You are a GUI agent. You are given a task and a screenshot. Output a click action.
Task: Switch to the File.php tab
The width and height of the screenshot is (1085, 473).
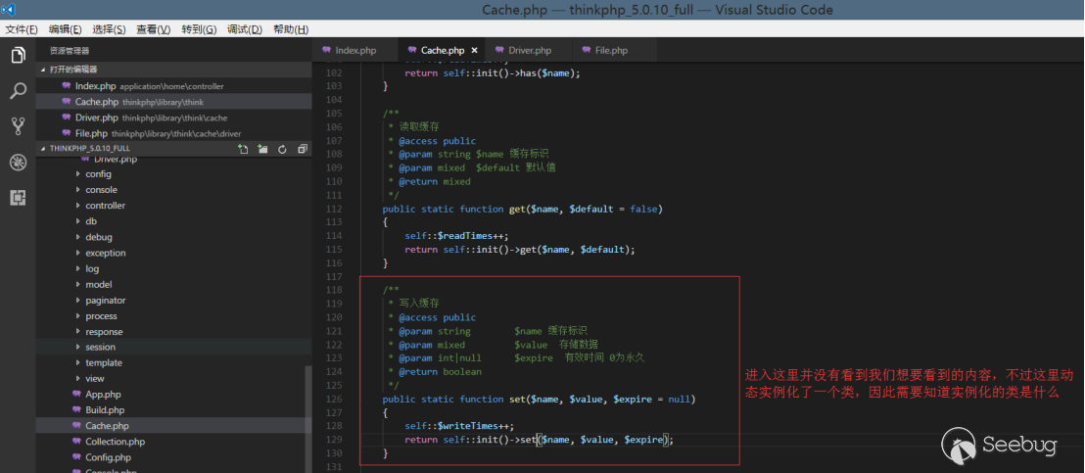pos(612,51)
